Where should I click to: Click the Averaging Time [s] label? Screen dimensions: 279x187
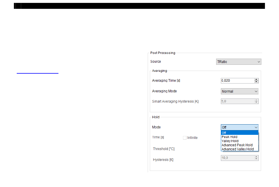point(166,81)
